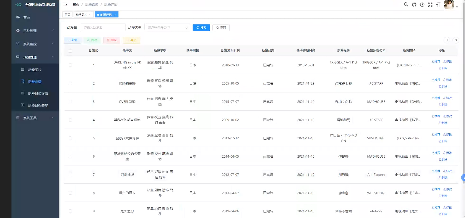
Task: Click the 首页 breadcrumb link
Action: (x=76, y=4)
